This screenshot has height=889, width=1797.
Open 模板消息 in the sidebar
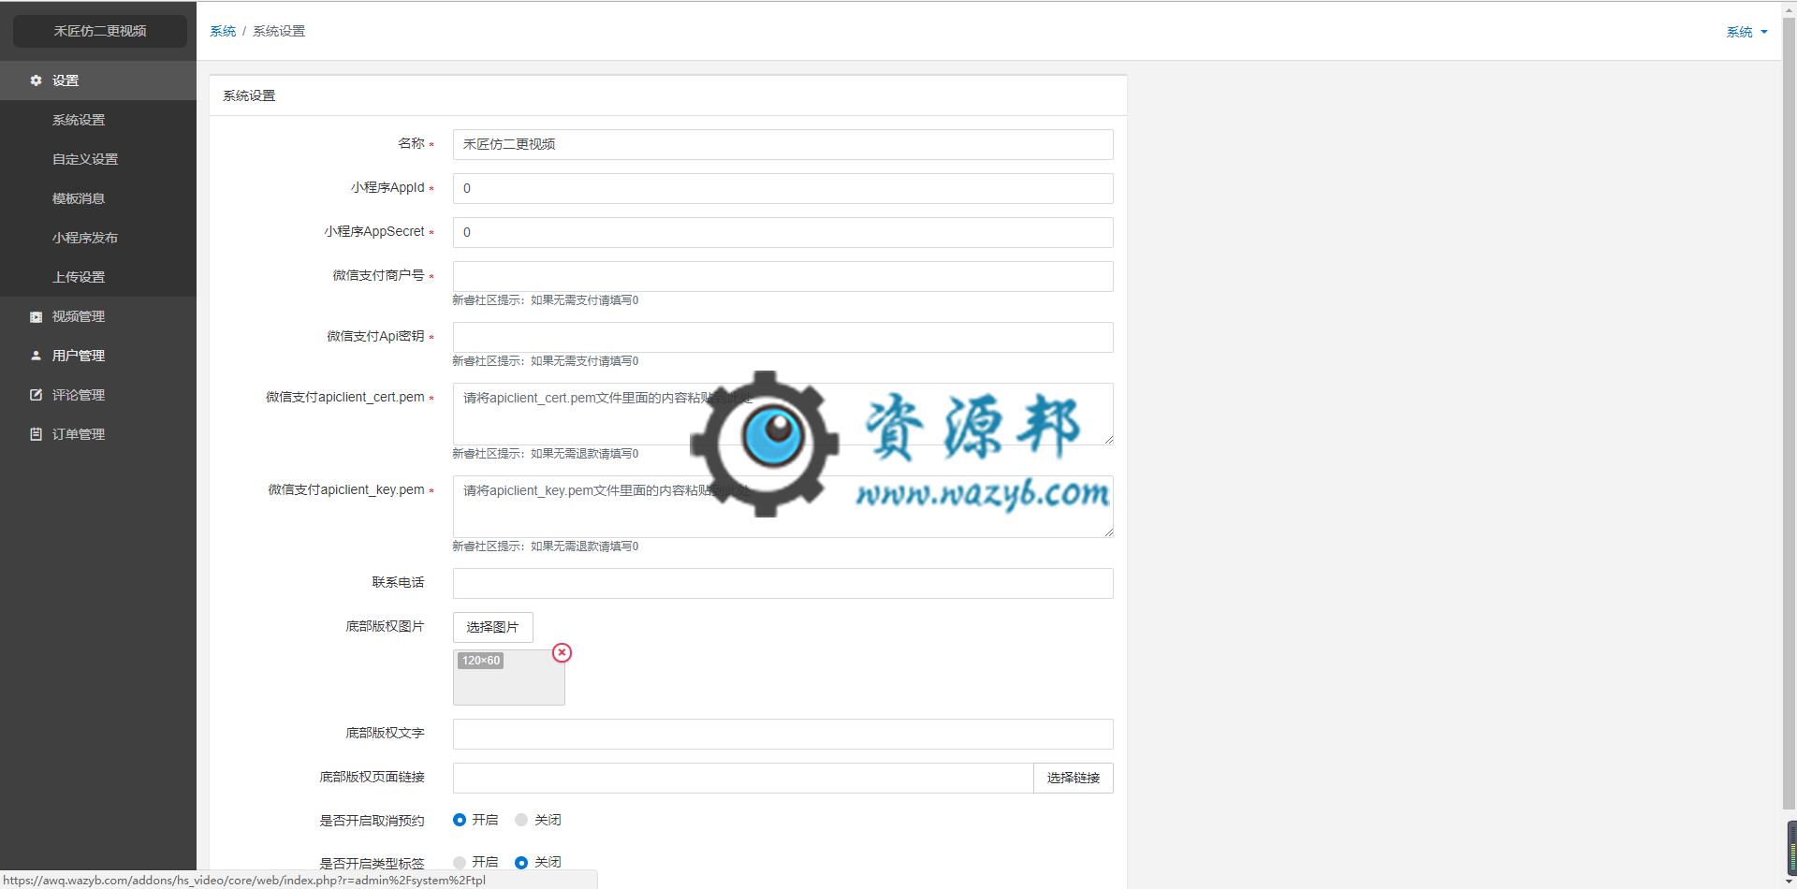98,198
